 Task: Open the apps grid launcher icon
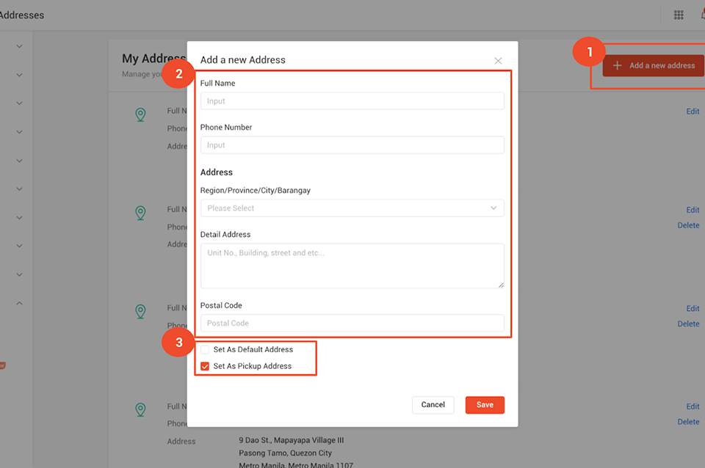(679, 14)
